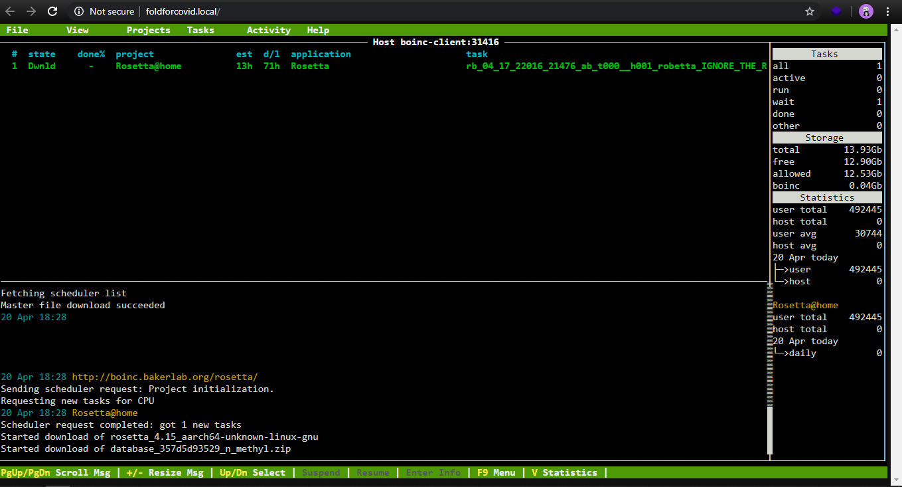Image resolution: width=902 pixels, height=487 pixels.
Task: Click the Up/Dn Select hint
Action: pyautogui.click(x=252, y=472)
